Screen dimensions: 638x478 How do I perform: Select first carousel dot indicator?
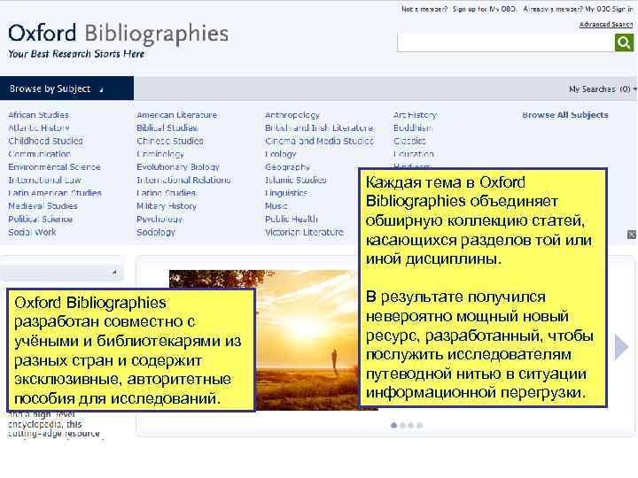(393, 425)
